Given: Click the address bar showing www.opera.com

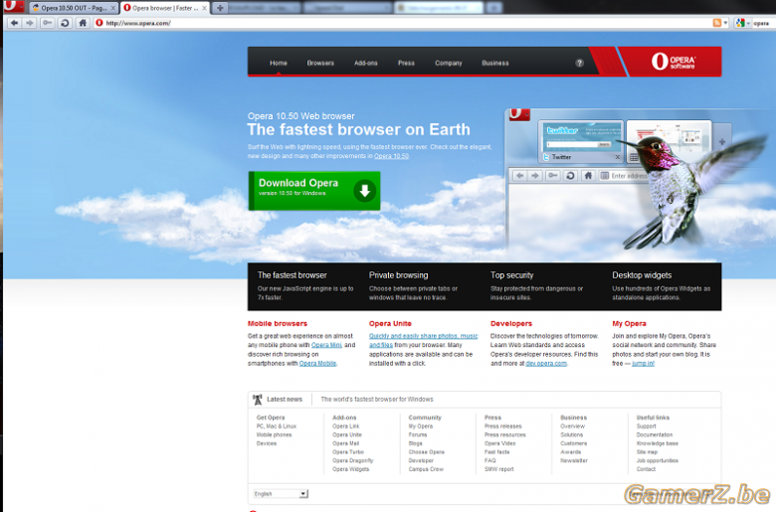Looking at the screenshot, I should coord(402,23).
